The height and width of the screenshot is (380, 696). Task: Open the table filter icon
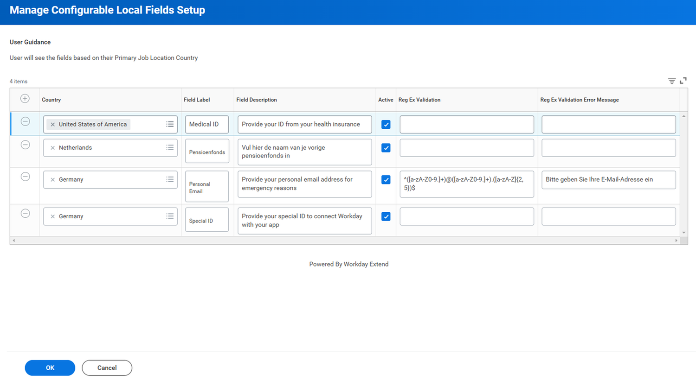[x=671, y=80]
